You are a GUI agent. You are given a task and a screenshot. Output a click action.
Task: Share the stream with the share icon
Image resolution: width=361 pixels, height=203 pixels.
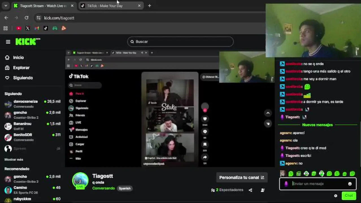click(x=250, y=190)
